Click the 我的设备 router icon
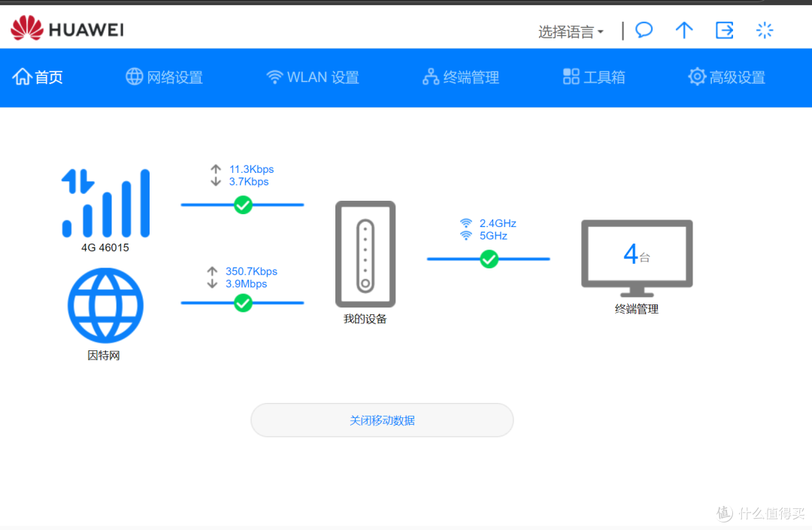 point(365,254)
